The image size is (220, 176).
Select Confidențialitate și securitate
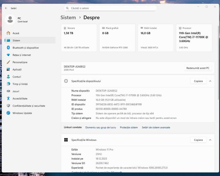(x=30, y=106)
